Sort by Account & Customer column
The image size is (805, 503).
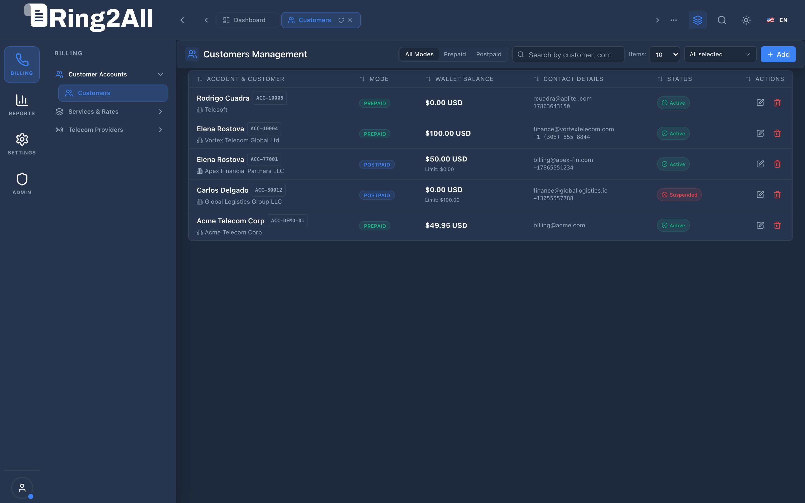(240, 79)
